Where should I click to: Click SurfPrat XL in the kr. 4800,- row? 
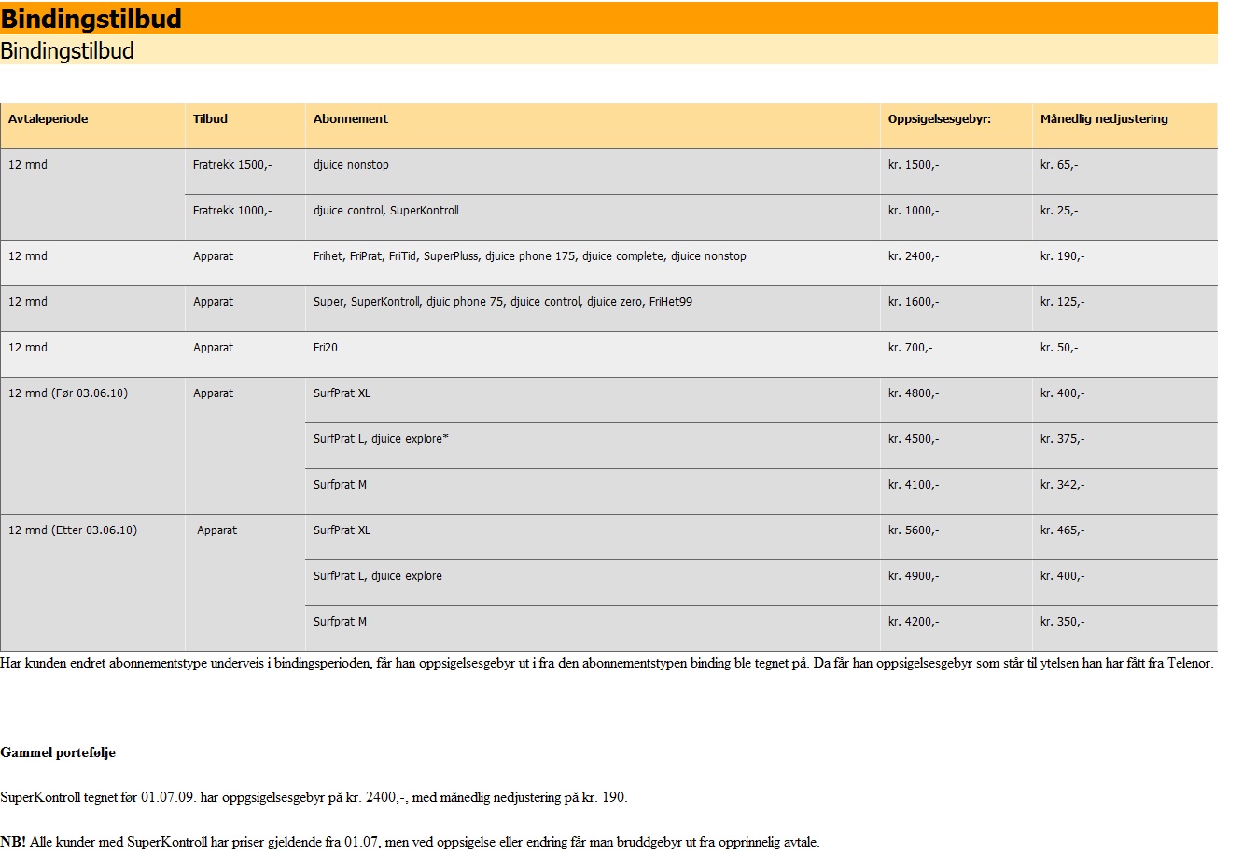coord(593,400)
